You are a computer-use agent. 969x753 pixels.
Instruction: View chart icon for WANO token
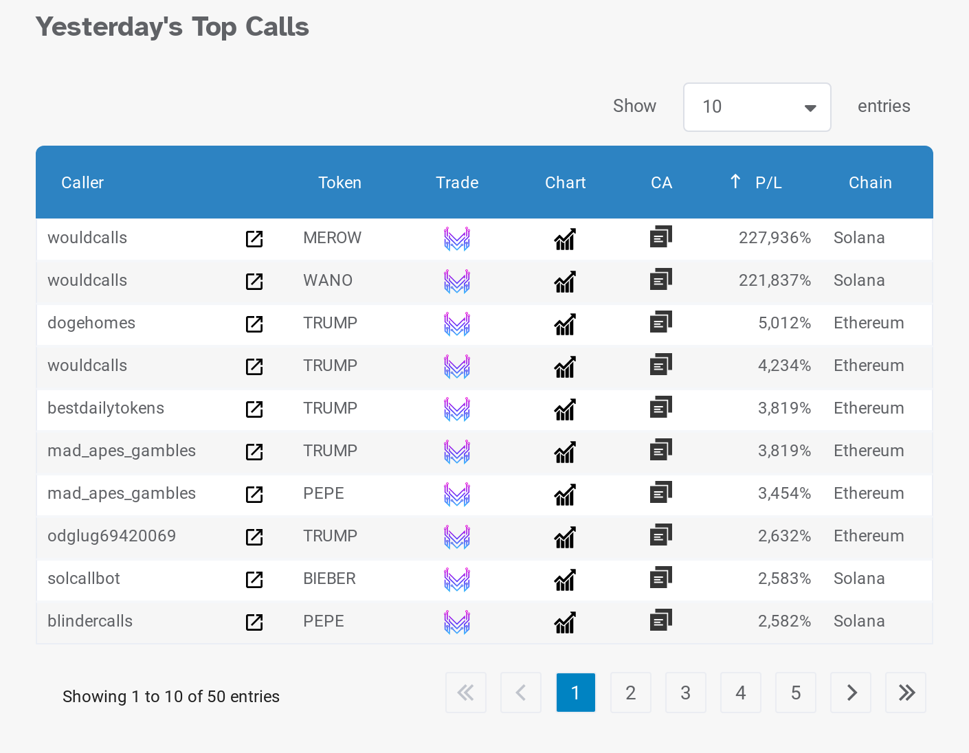565,281
